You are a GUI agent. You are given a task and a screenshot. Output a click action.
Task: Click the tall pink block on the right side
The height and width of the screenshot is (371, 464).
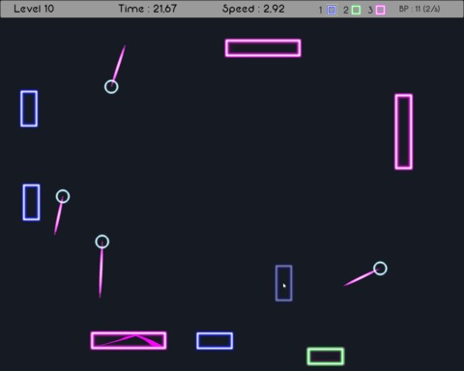[404, 131]
